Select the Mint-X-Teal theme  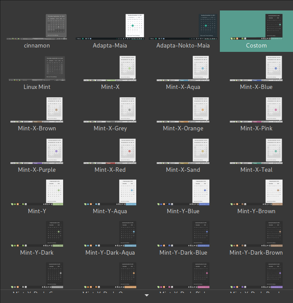[256, 155]
